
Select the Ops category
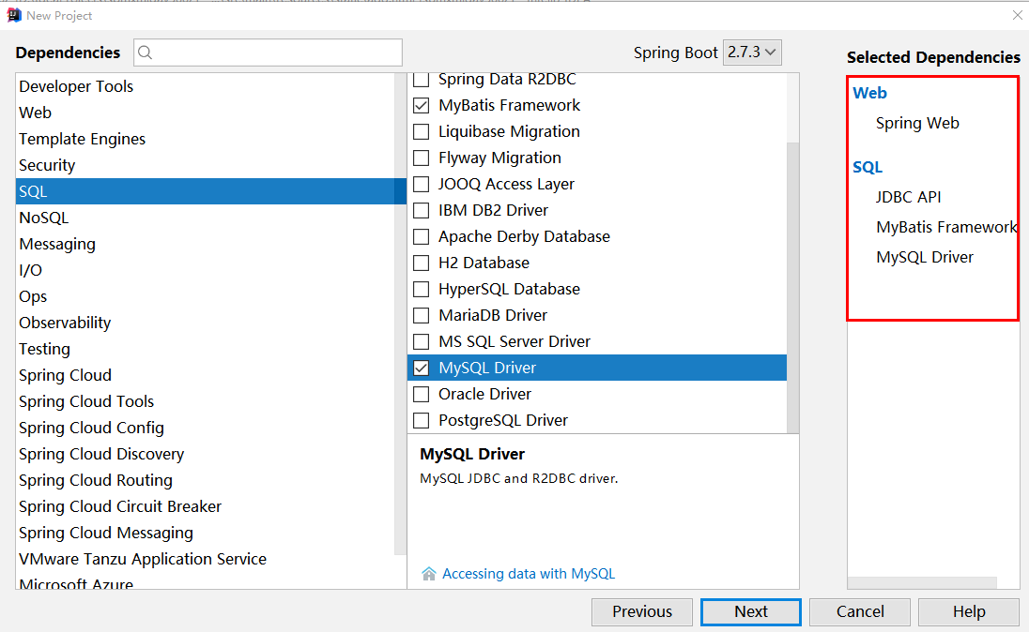click(x=205, y=296)
